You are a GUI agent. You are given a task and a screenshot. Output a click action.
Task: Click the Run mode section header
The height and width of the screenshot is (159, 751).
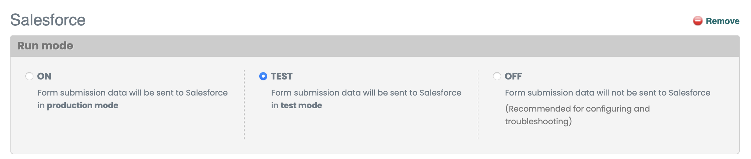point(45,46)
